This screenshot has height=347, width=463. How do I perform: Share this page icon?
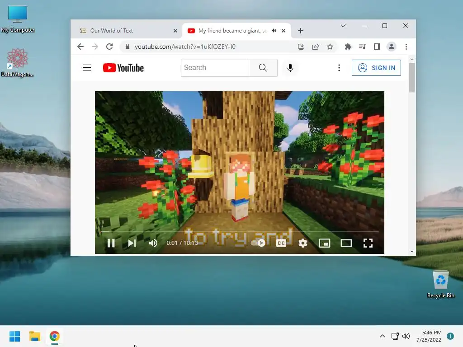316,47
